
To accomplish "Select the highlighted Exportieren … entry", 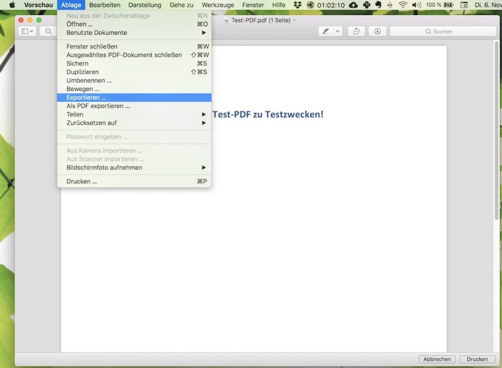I will (134, 97).
